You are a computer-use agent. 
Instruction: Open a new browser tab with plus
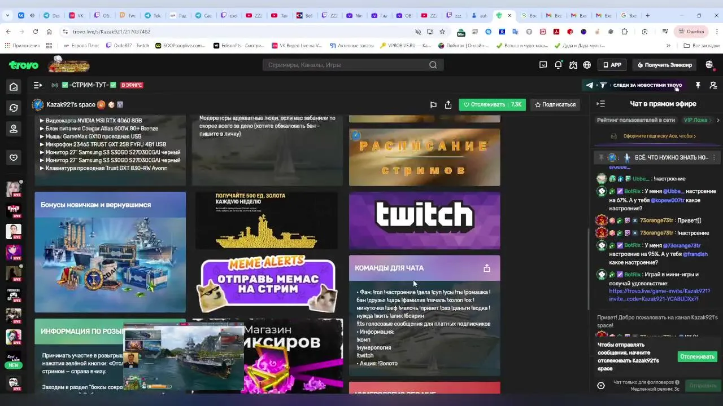[647, 15]
